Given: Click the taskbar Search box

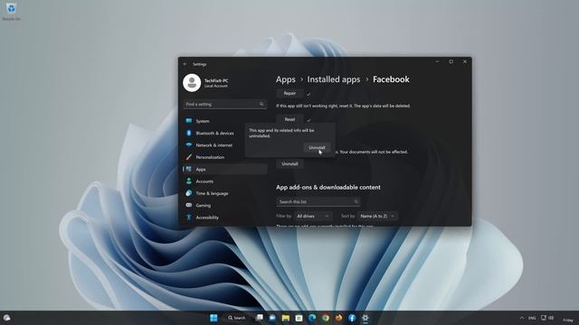Looking at the screenshot, I should pyautogui.click(x=237, y=318).
